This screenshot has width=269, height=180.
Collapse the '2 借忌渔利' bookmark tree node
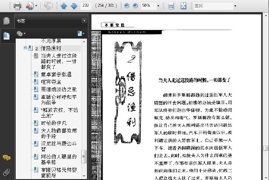pos(25,48)
